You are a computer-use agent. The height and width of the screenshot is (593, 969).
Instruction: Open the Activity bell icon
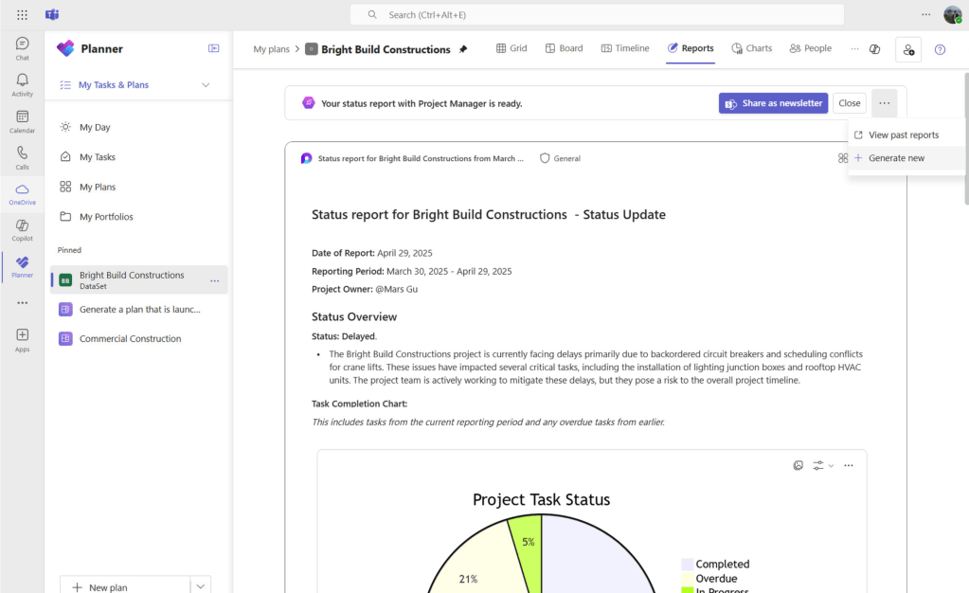[22, 84]
